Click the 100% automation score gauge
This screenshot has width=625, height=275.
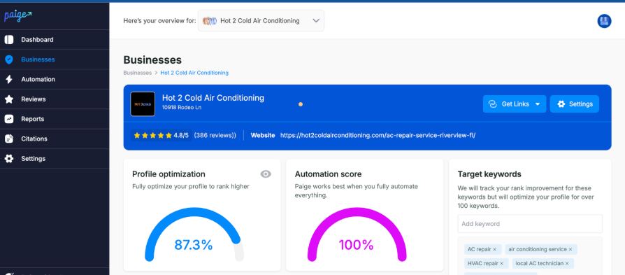357,234
